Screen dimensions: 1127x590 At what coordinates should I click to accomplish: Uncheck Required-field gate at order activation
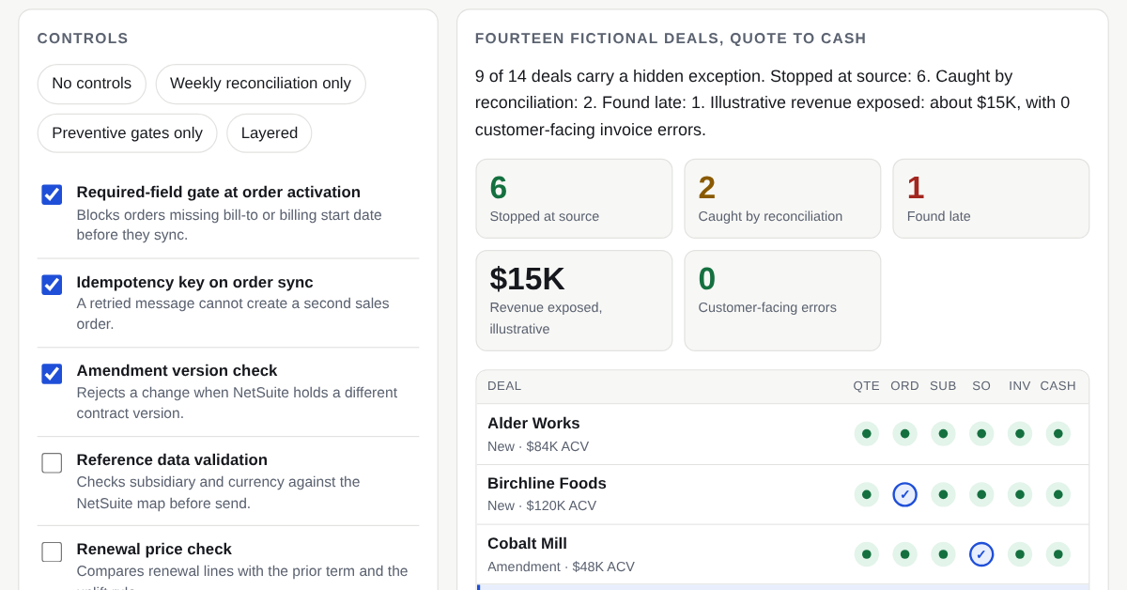(52, 194)
